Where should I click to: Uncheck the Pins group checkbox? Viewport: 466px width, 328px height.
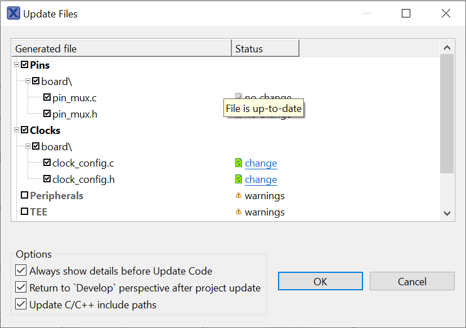pos(24,65)
